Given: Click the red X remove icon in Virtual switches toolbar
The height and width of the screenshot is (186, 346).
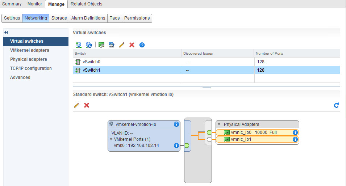Looking at the screenshot, I should 132,45.
